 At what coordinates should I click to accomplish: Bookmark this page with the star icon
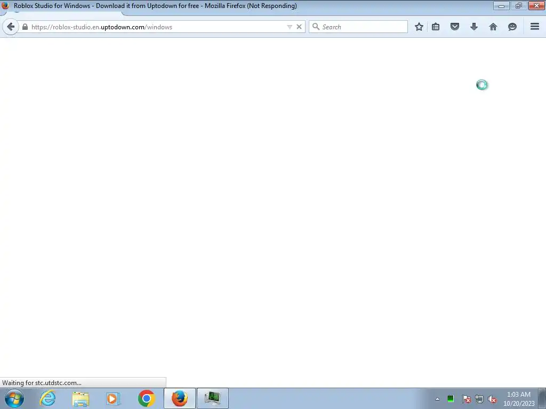(419, 27)
